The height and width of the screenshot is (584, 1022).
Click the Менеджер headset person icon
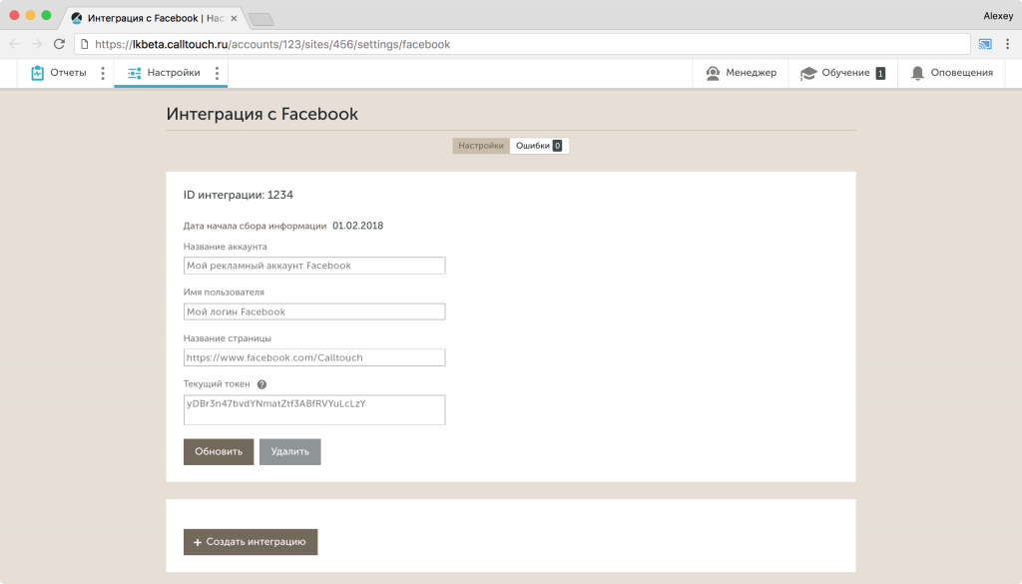pyautogui.click(x=713, y=73)
